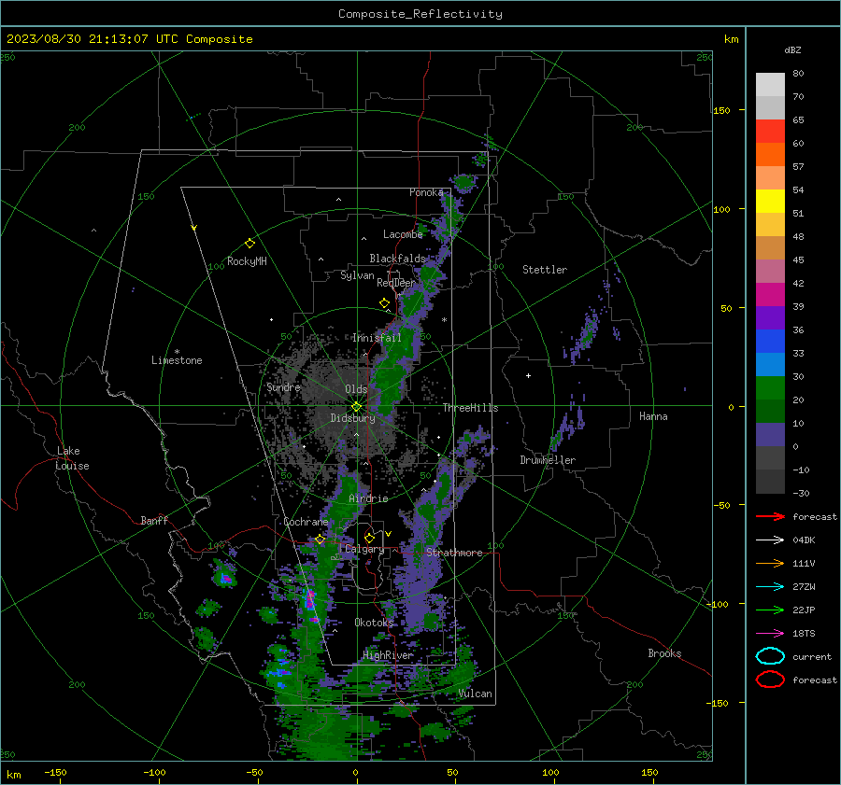Select the ThreeHills label
This screenshot has width=841, height=785.
click(470, 408)
